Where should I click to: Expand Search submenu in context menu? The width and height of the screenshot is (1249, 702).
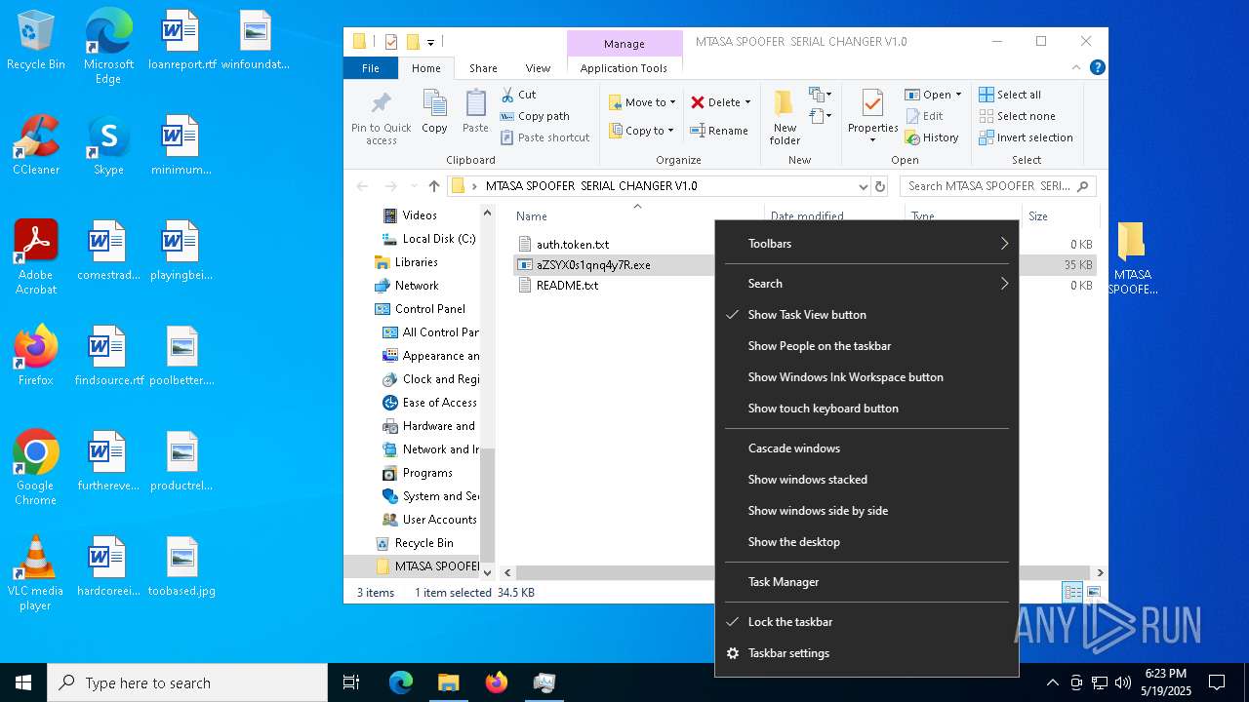tap(866, 284)
